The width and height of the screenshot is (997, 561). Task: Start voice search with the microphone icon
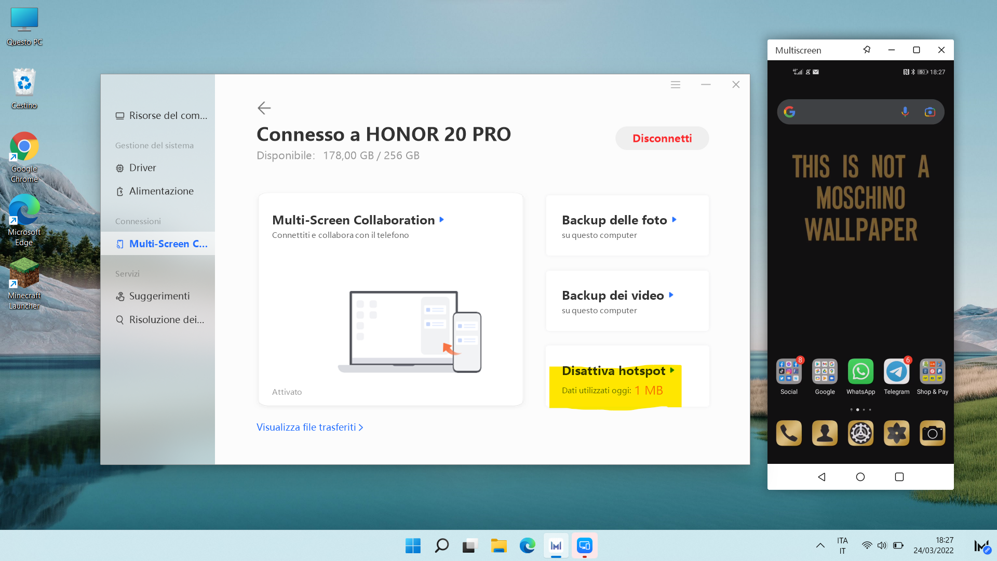(905, 111)
